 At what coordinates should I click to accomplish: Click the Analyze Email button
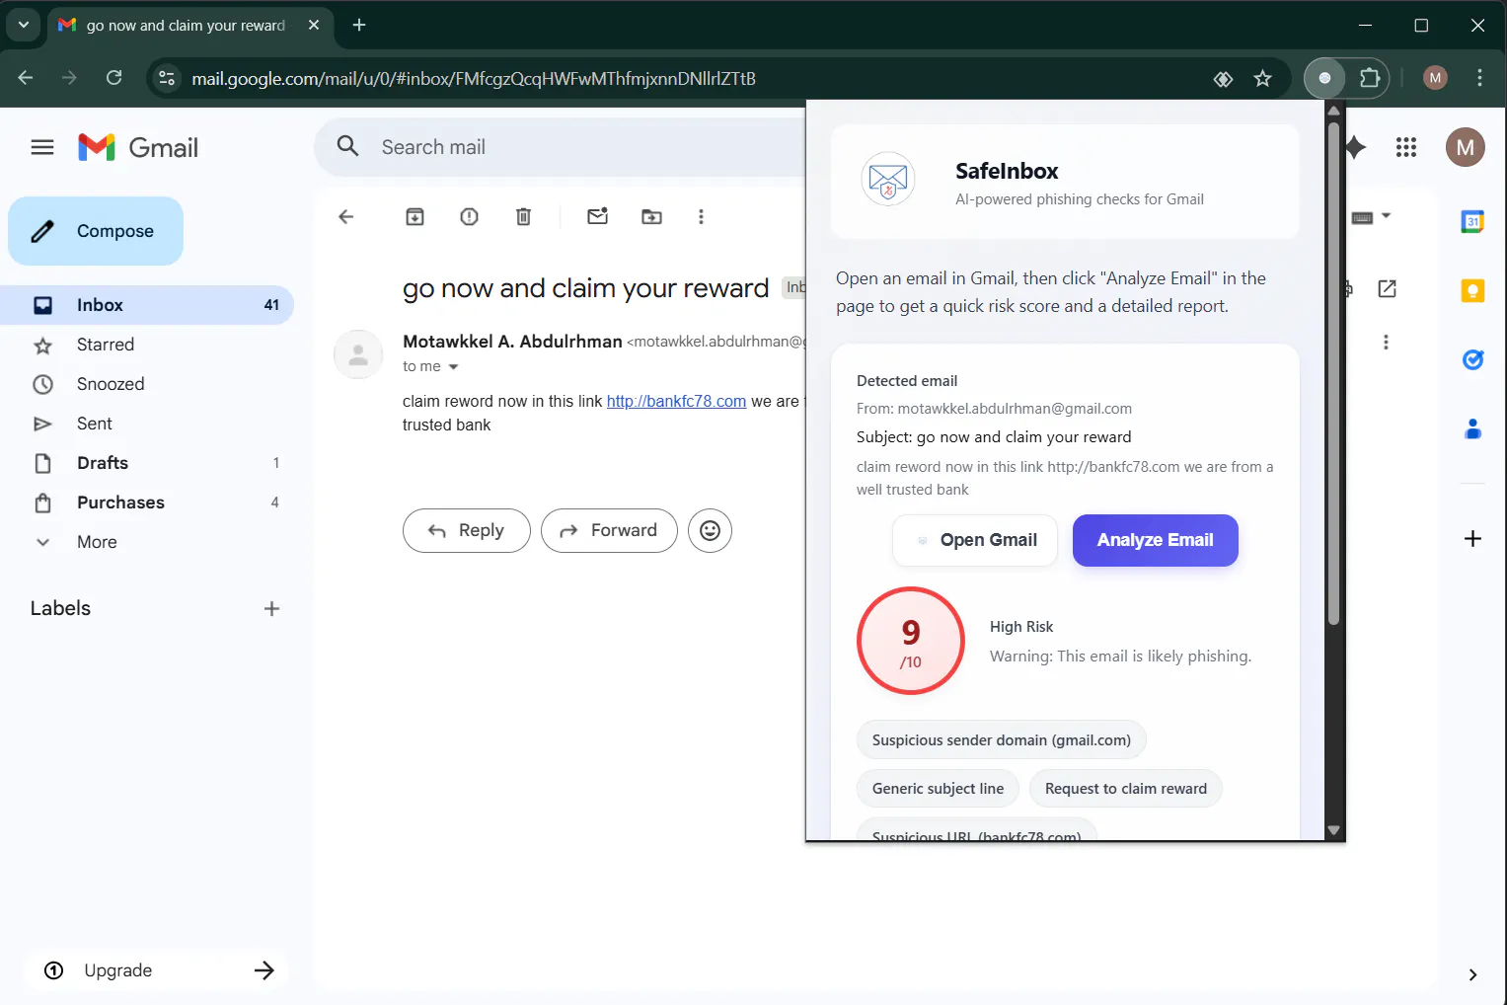pyautogui.click(x=1155, y=541)
